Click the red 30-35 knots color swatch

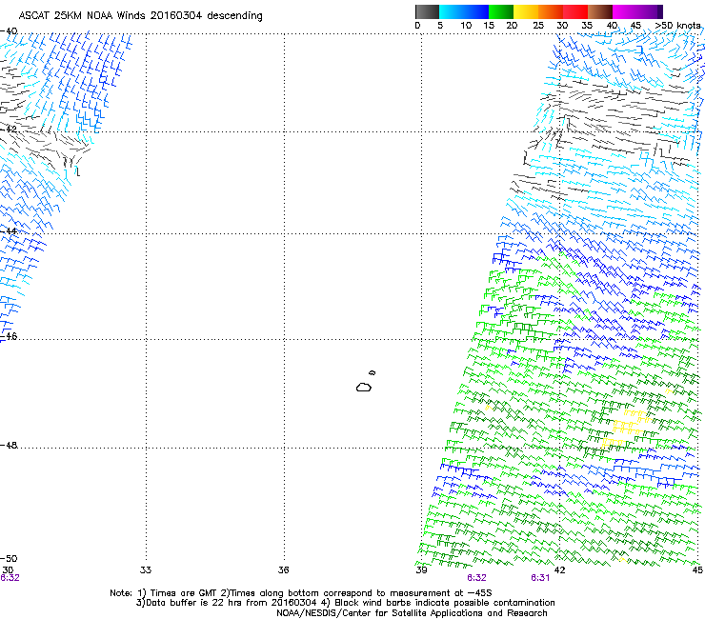(x=575, y=12)
